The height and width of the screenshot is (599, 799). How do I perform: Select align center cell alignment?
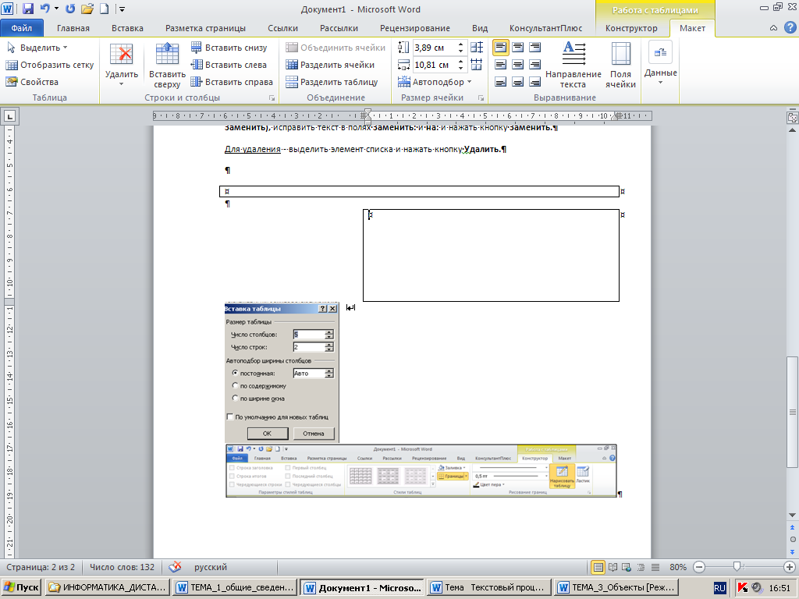(518, 65)
